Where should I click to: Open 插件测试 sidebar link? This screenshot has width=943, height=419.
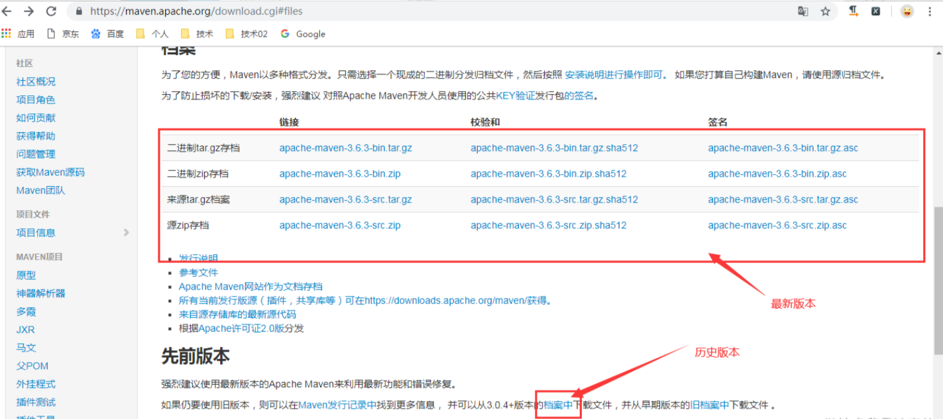point(36,402)
